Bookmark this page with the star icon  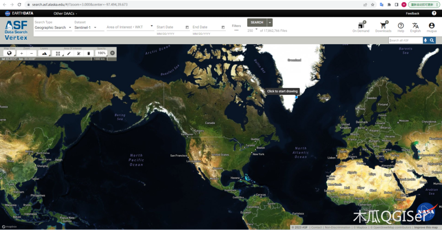(x=373, y=4)
